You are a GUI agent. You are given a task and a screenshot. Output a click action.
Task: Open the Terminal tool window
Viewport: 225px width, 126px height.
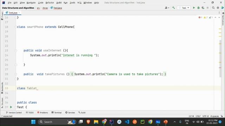(x=57, y=113)
